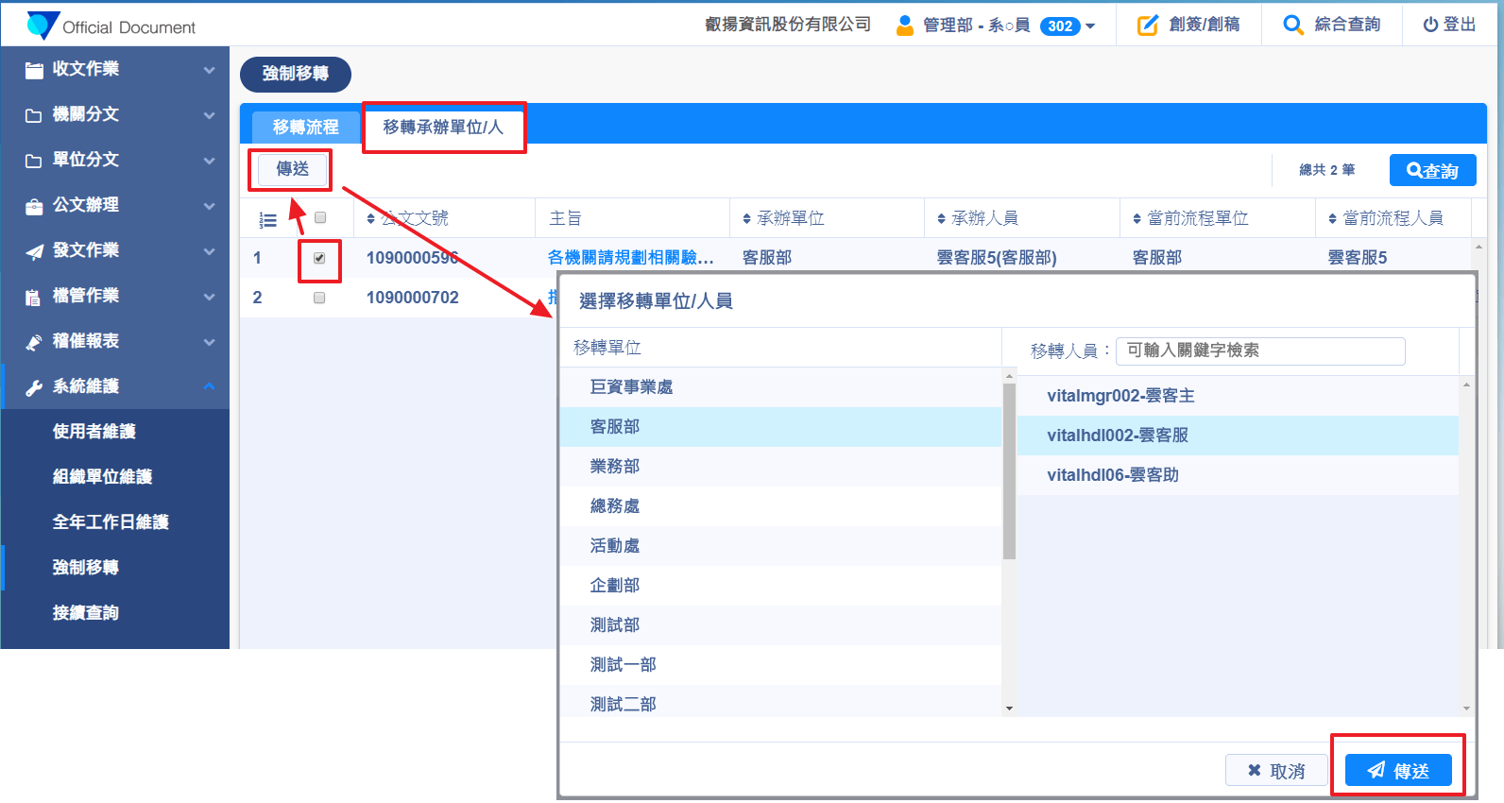Screen dimensions: 1504x803
Task: Switch to the 移轉流程 tab
Action: (305, 127)
